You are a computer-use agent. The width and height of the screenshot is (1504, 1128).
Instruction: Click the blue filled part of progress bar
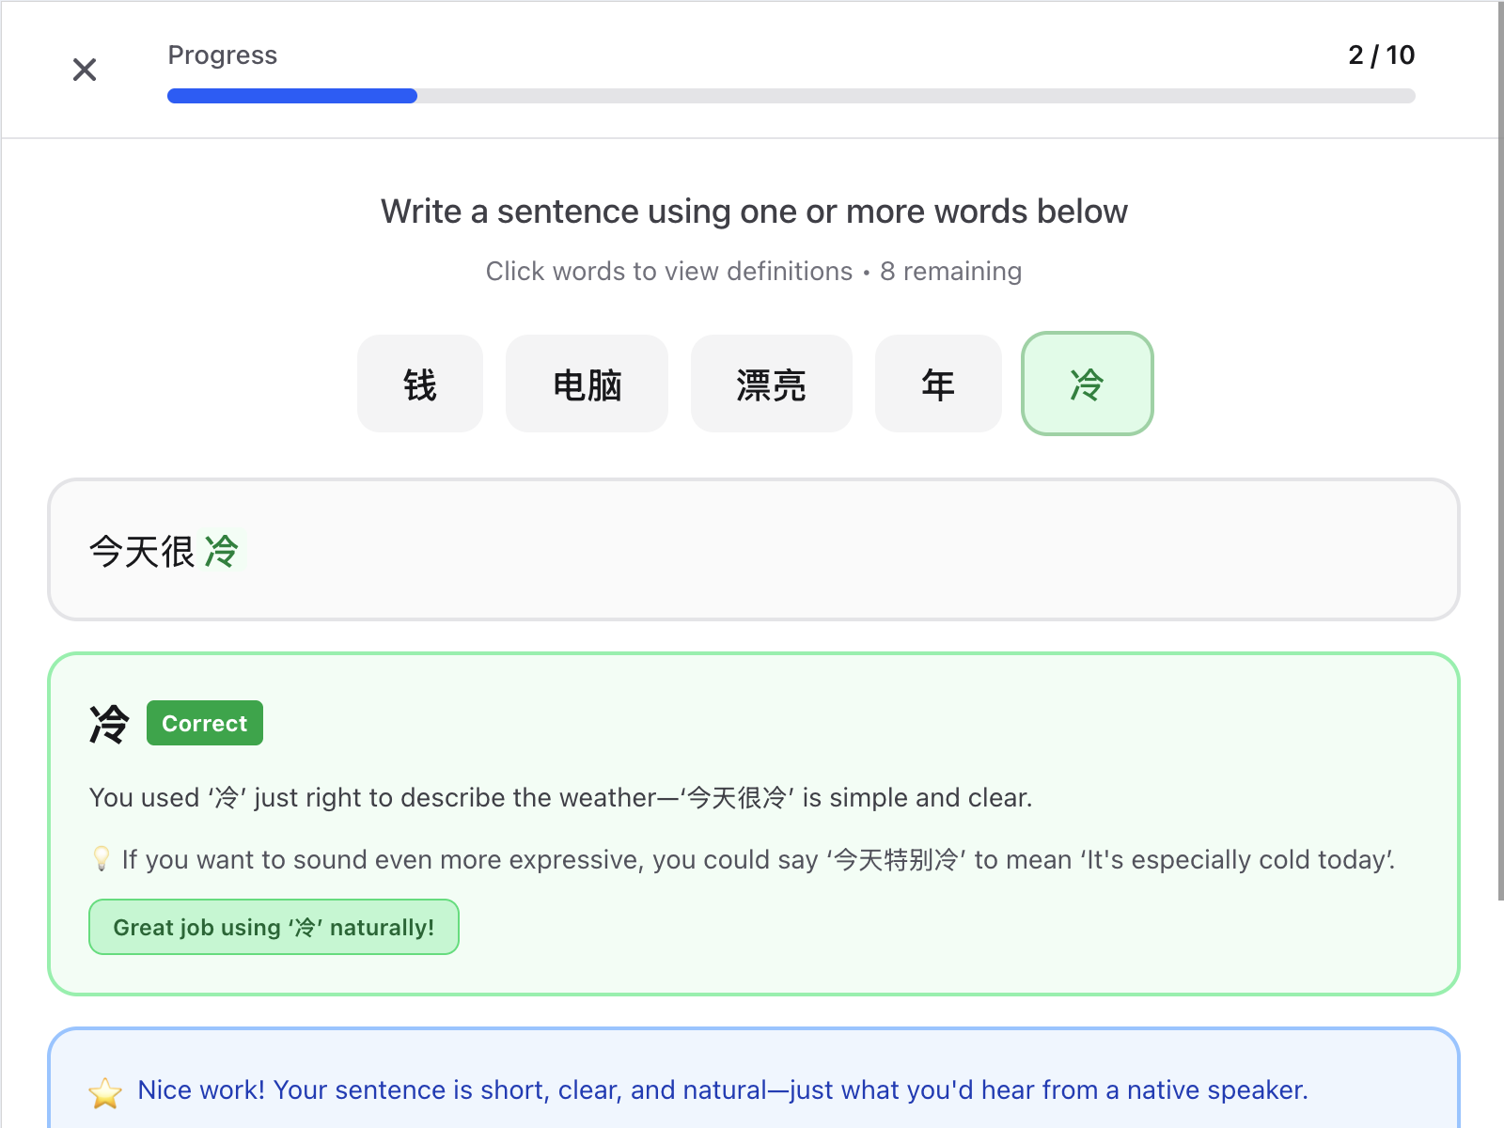point(291,96)
